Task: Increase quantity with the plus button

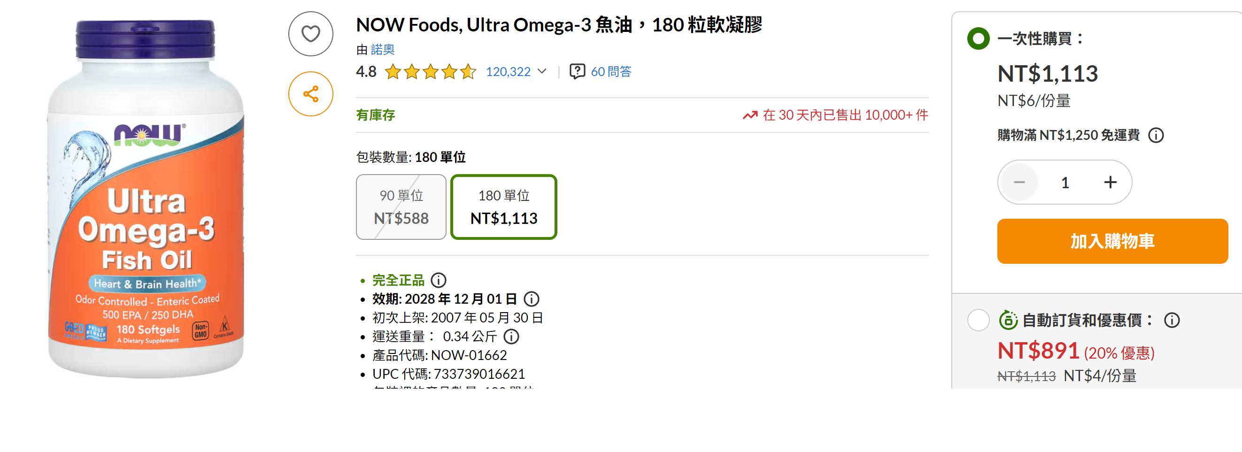Action: point(1110,182)
